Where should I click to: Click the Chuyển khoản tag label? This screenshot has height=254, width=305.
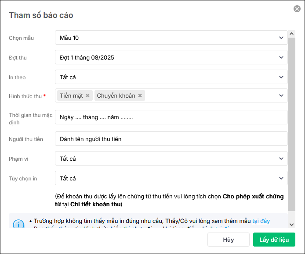pos(116,95)
